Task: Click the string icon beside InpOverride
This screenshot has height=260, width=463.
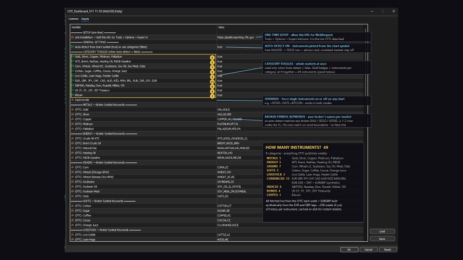Action: click(72, 100)
